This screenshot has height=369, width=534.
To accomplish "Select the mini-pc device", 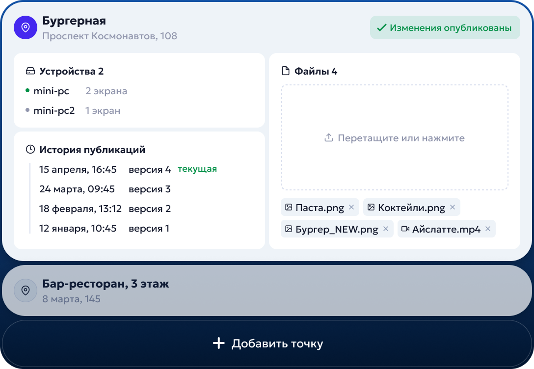I will tap(51, 91).
